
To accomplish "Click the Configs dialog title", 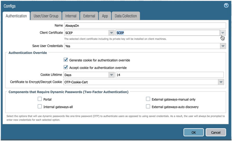I will (10, 6).
